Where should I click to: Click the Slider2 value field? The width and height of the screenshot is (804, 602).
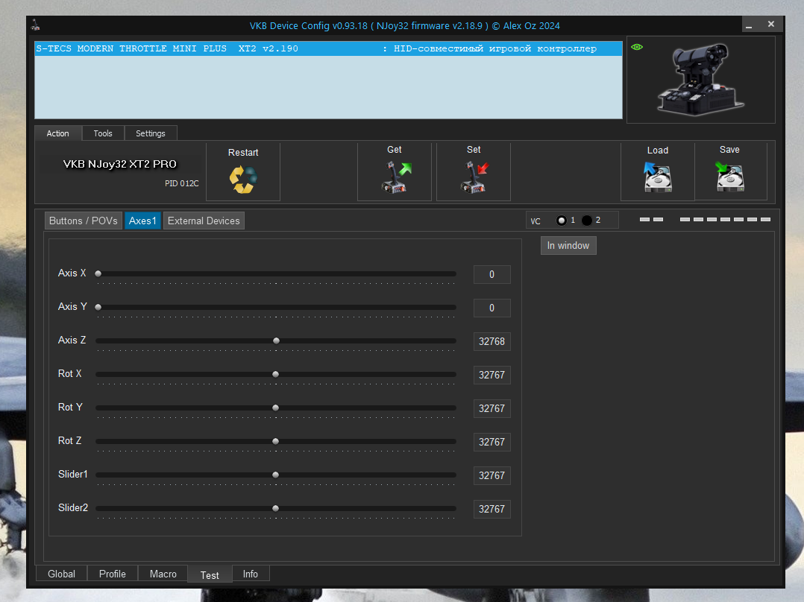click(x=491, y=510)
